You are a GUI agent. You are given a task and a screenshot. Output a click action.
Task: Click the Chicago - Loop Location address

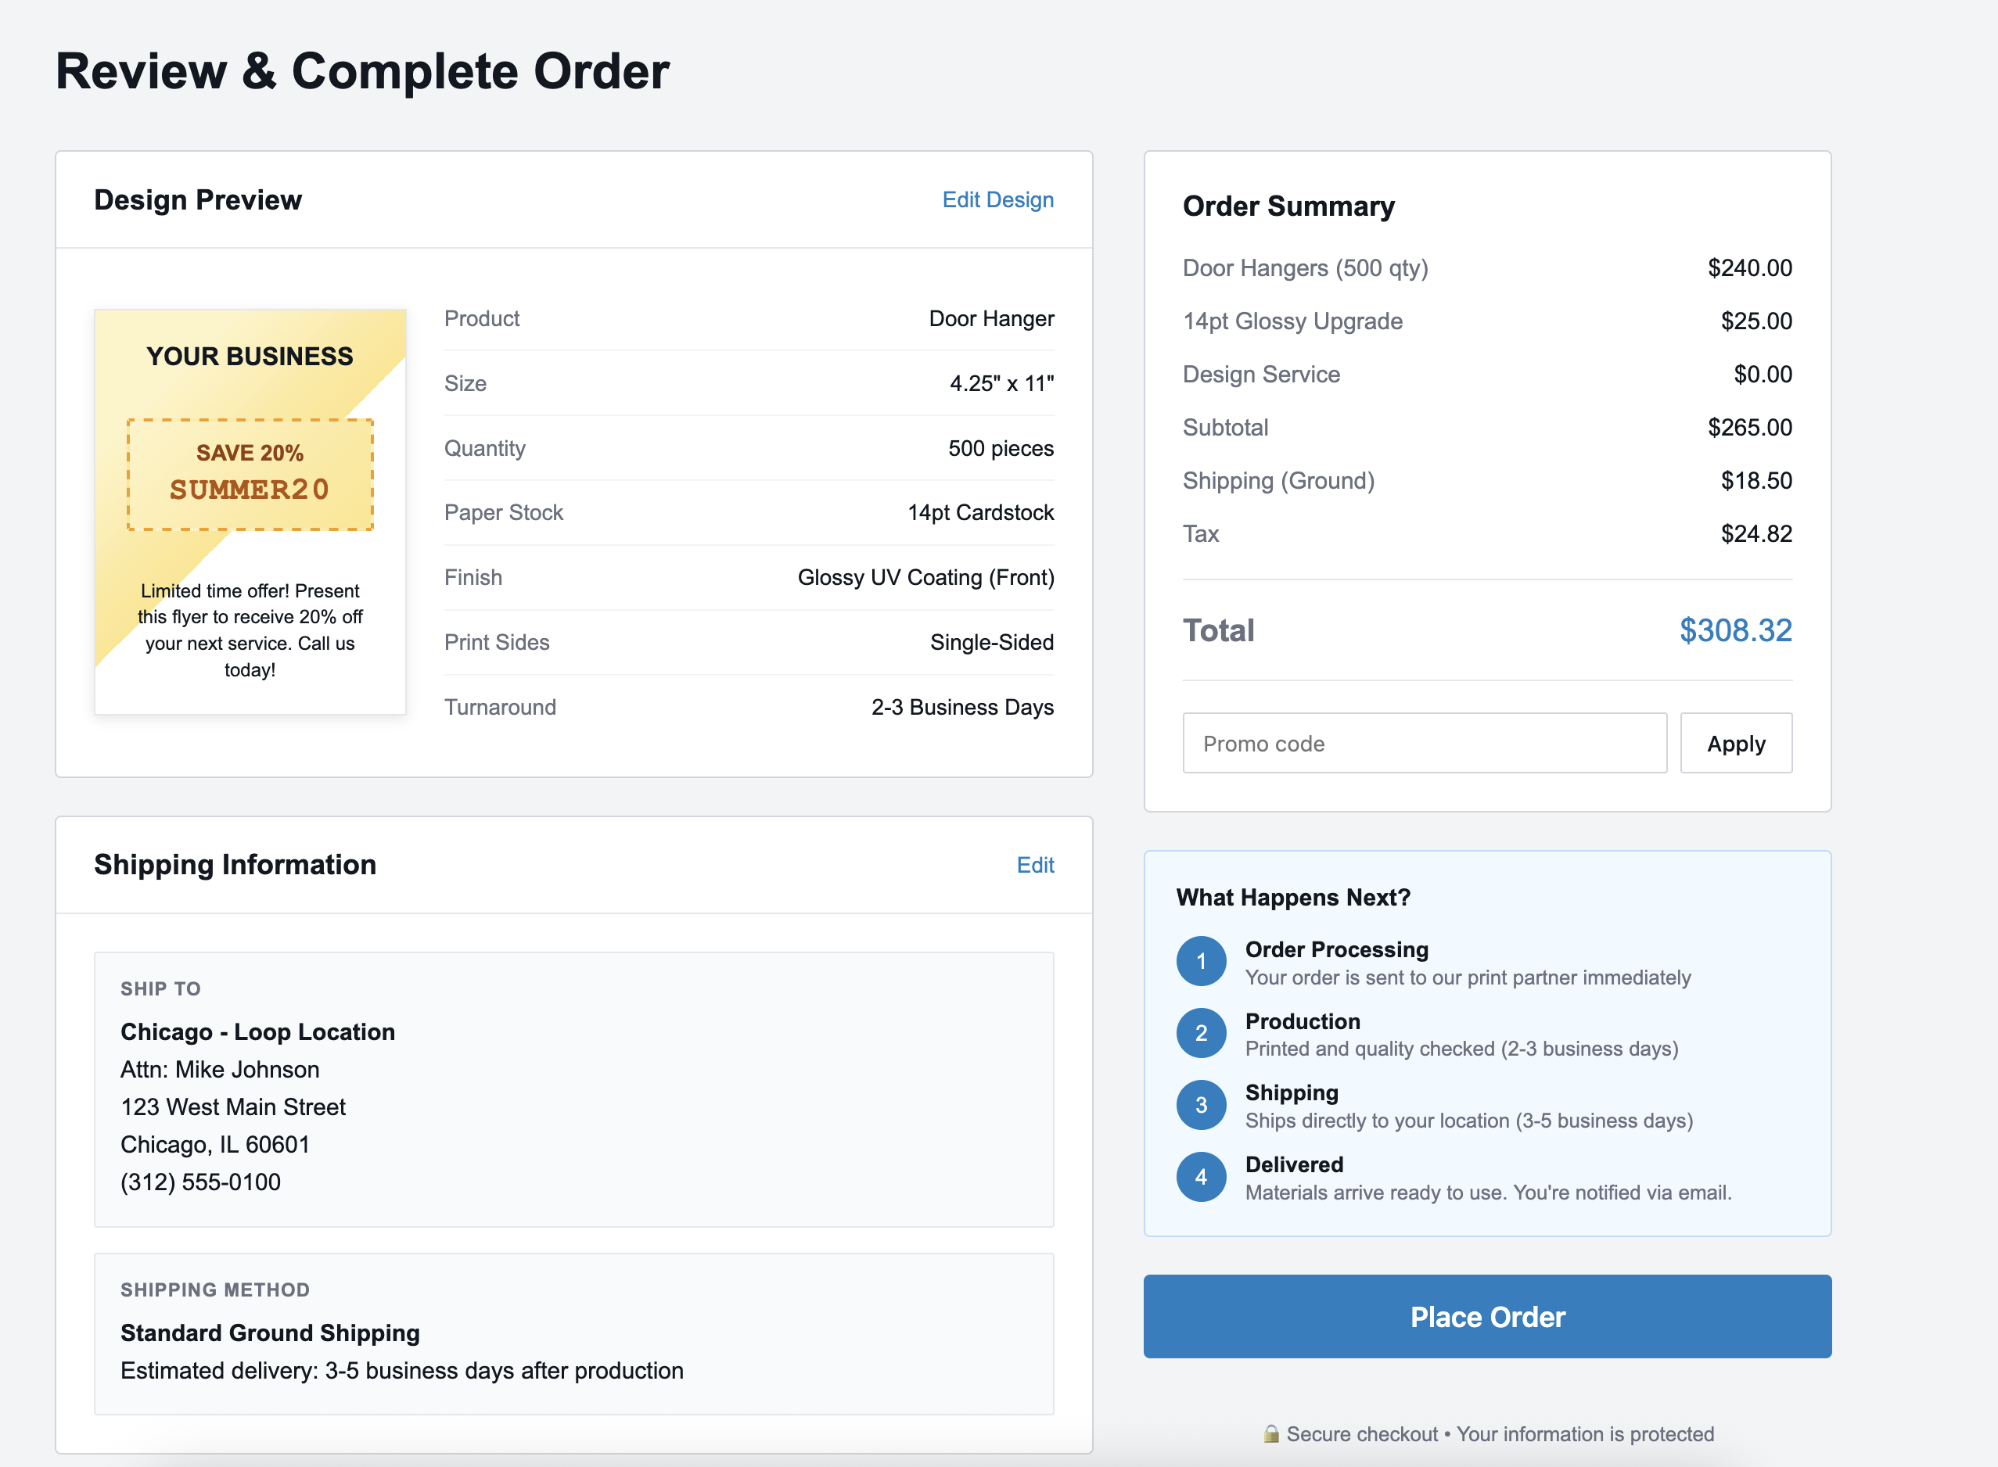click(x=257, y=1031)
